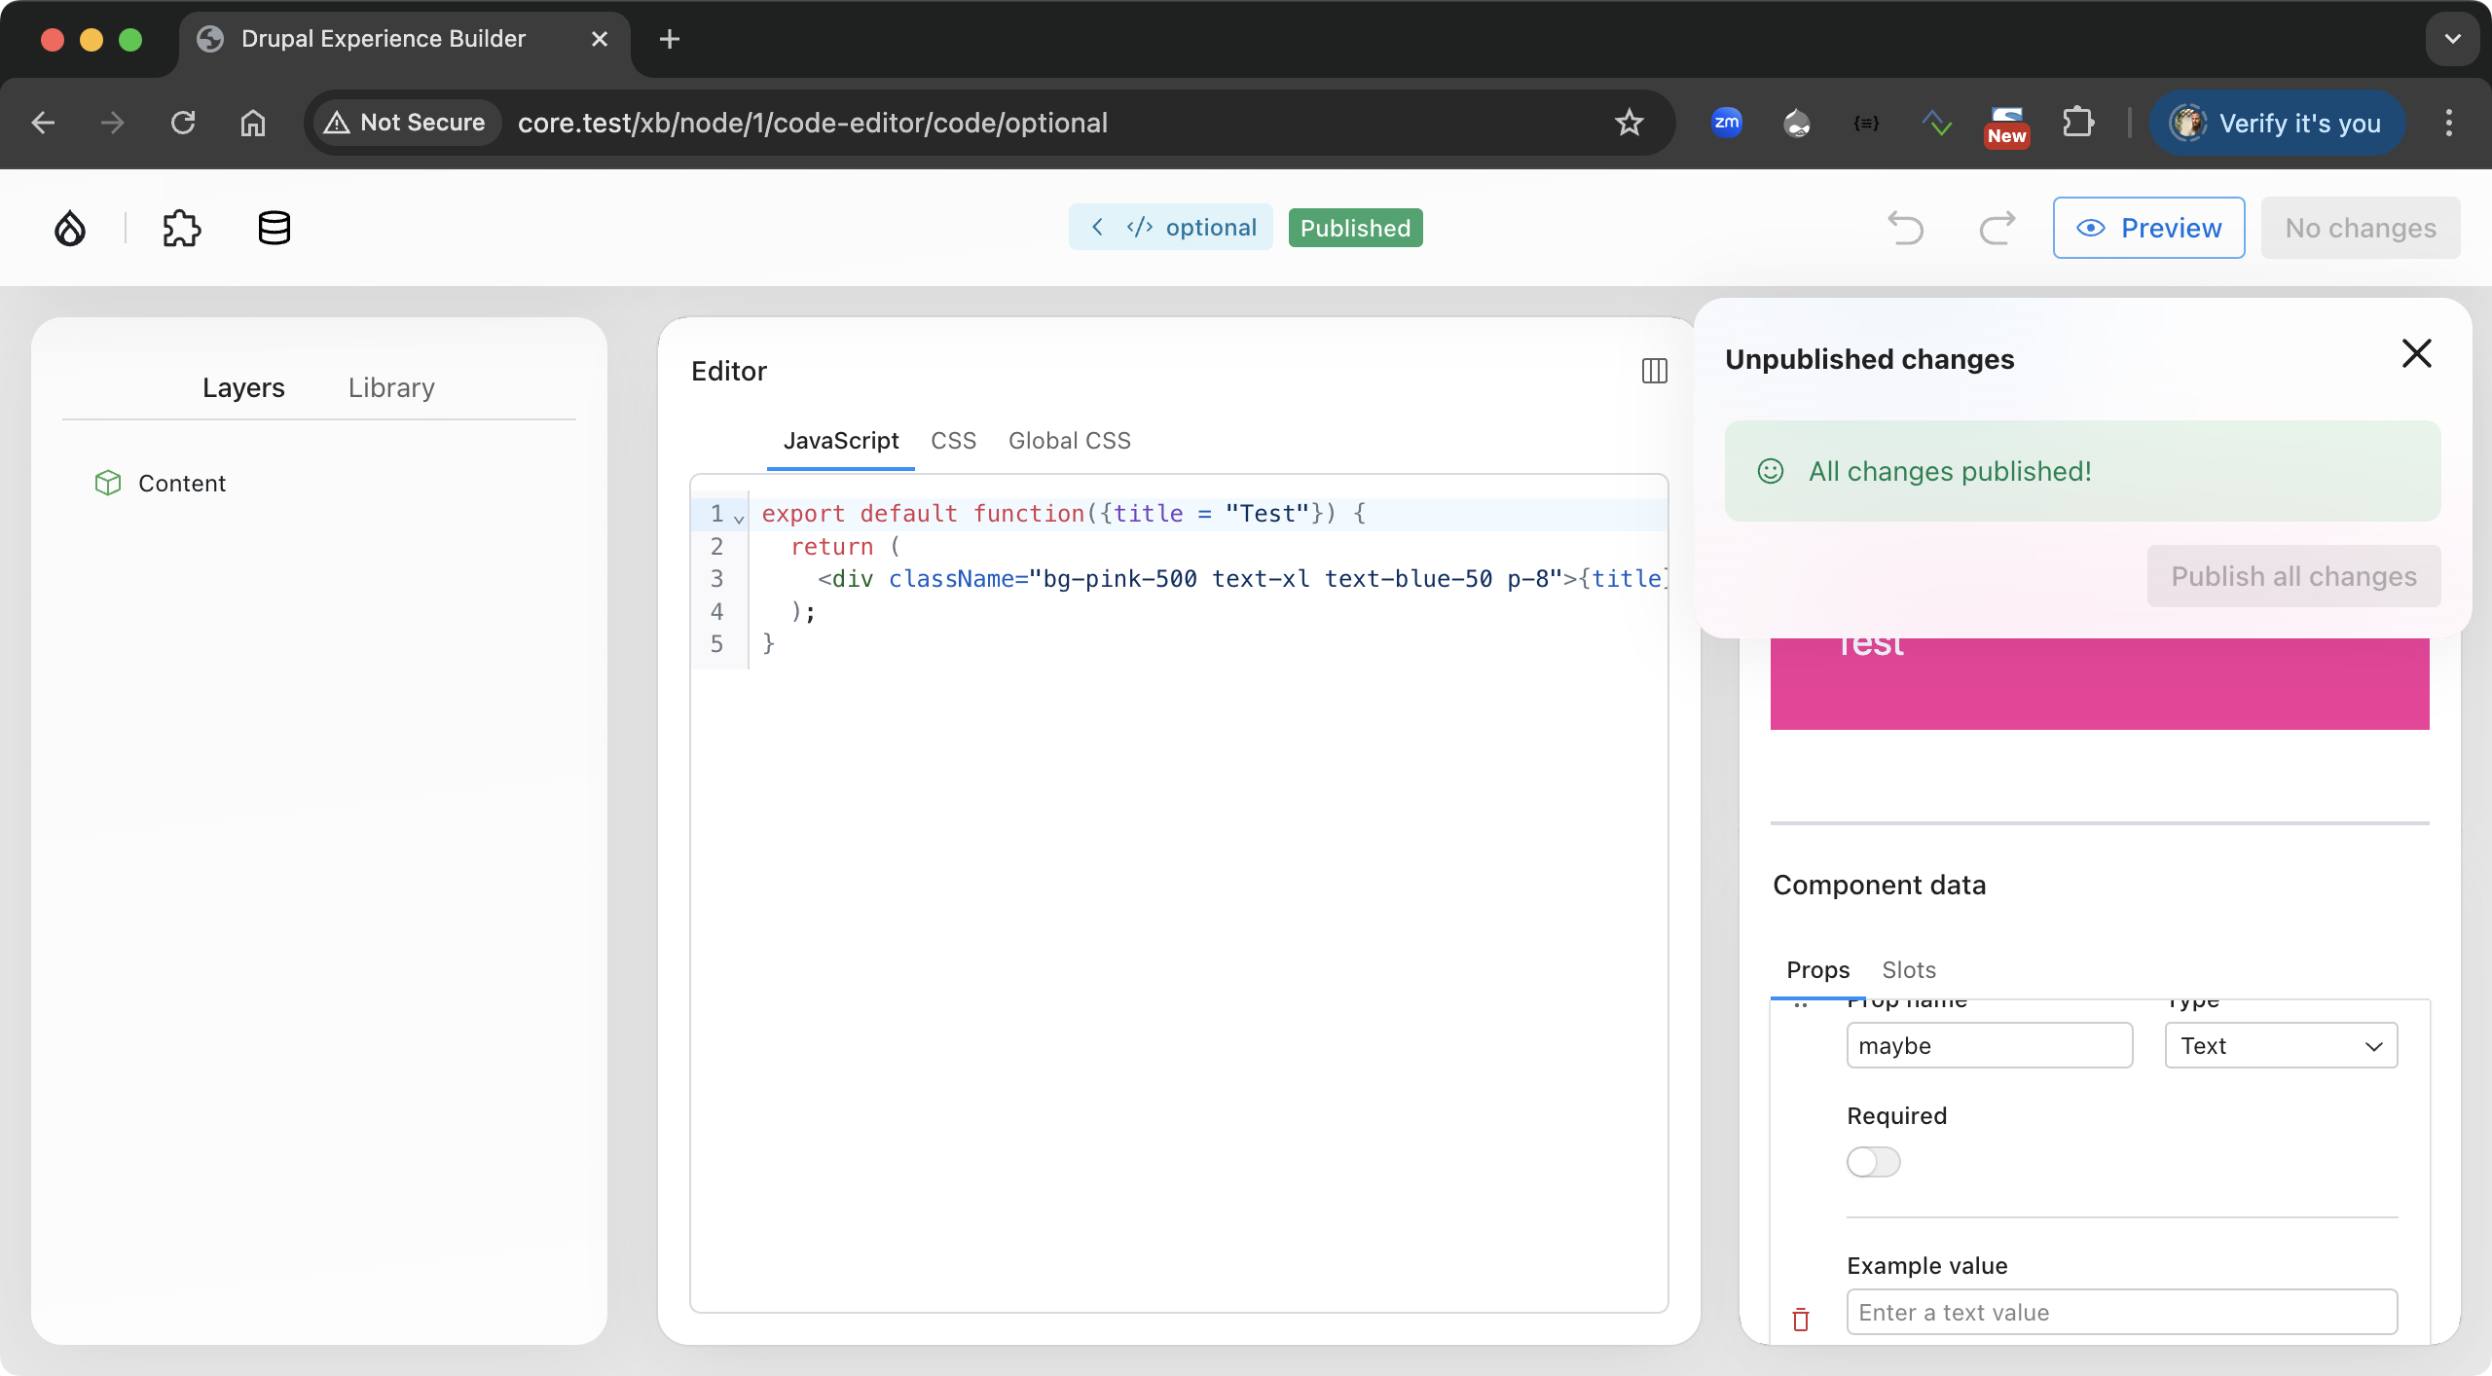Open the Library tab
Image resolution: width=2492 pixels, height=1376 pixels.
point(391,387)
